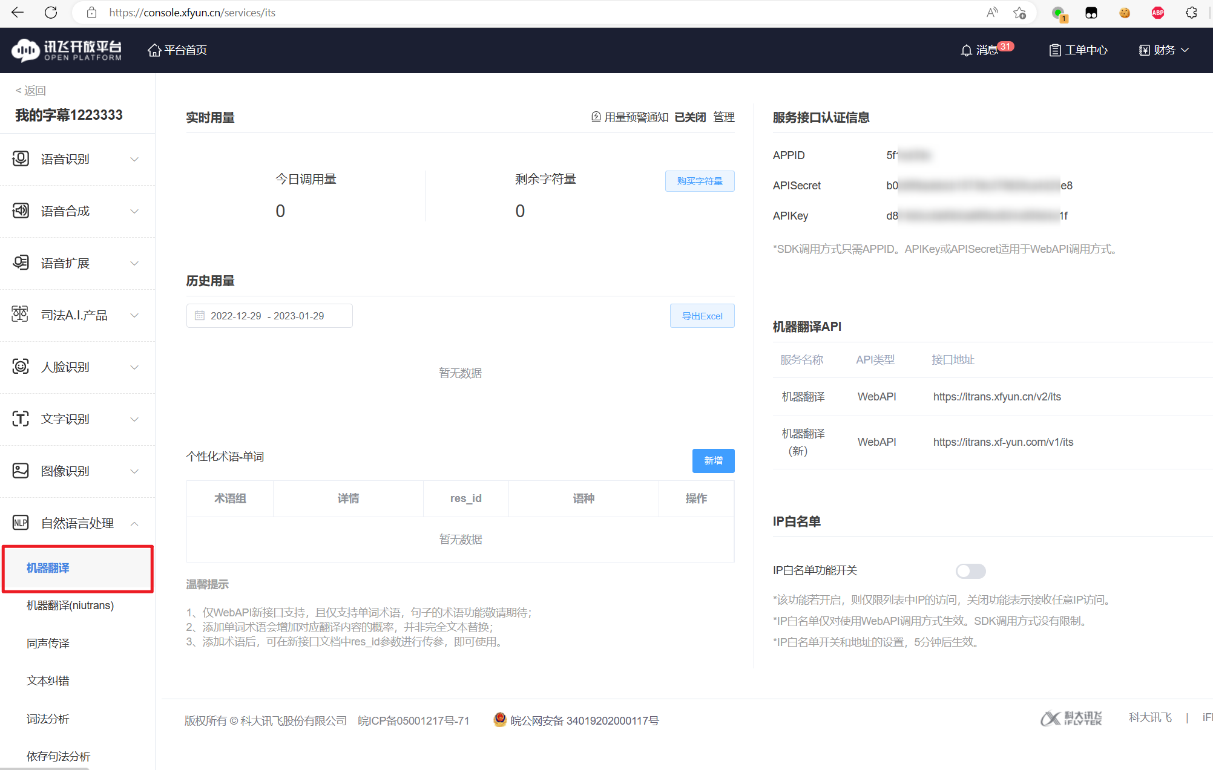Image resolution: width=1213 pixels, height=770 pixels.
Task: Open 机器翻译(niutrans) sidebar item
Action: coord(70,605)
